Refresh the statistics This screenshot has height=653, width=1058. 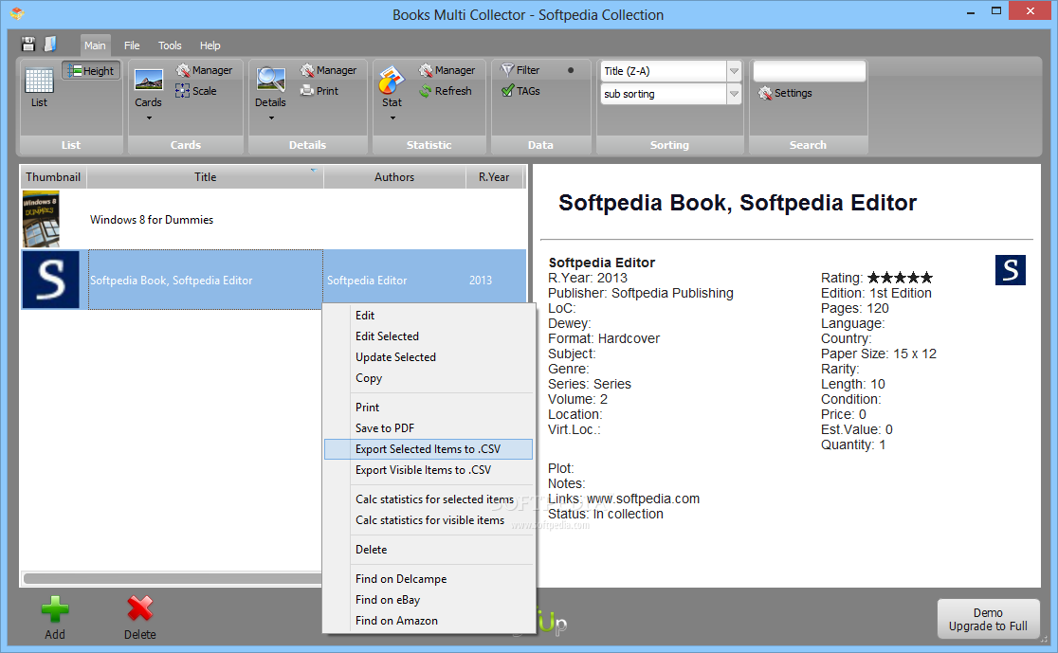446,91
